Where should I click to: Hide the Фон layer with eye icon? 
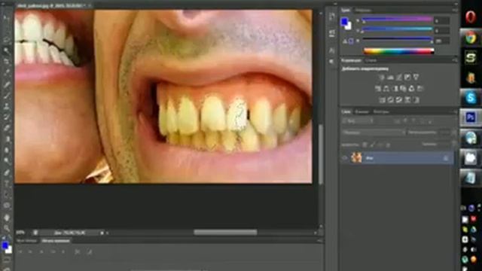pos(345,158)
